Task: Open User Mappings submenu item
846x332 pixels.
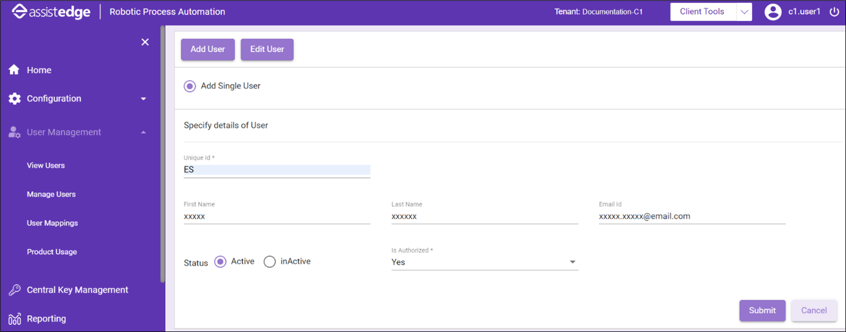Action: pyautogui.click(x=53, y=223)
